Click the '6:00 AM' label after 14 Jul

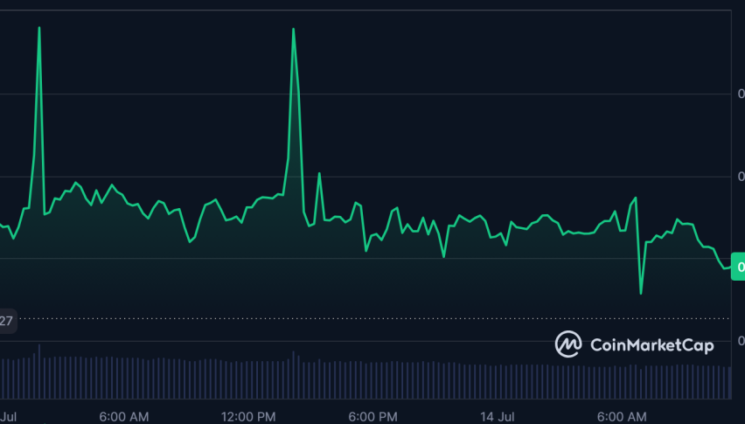pos(622,417)
